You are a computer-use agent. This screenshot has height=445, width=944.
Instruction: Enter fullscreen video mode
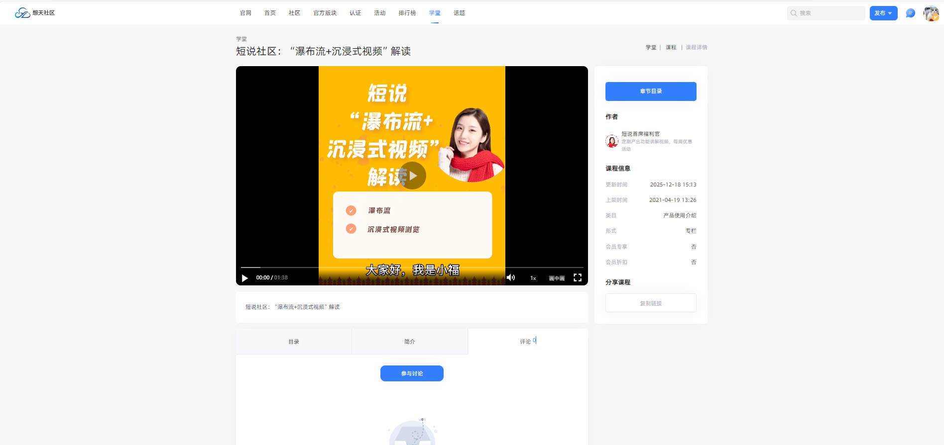578,277
